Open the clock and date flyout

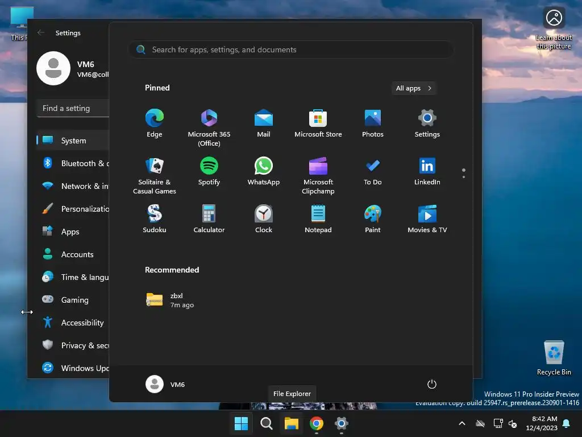[x=542, y=423]
